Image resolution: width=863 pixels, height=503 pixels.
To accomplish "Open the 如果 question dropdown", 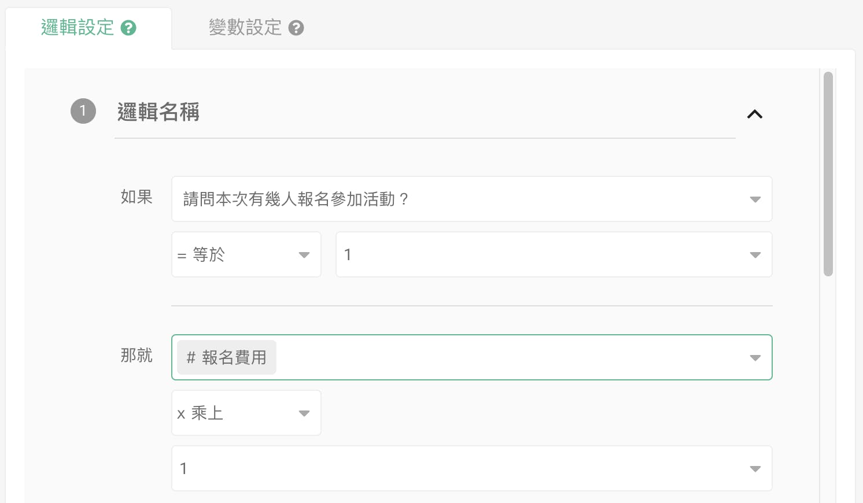I will pos(463,199).
